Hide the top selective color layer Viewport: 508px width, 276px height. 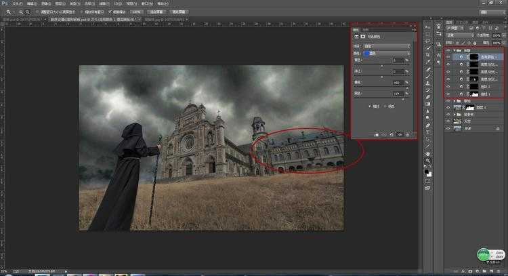click(448, 58)
